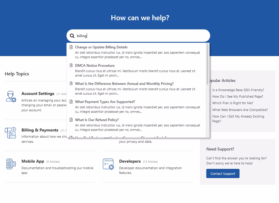Click the magnifying glass search icon
The image size is (279, 203).
72,36
